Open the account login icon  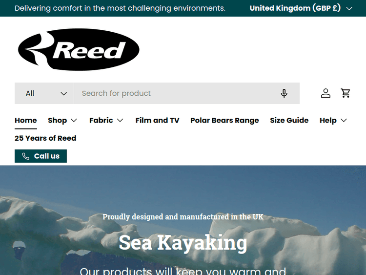click(x=325, y=93)
